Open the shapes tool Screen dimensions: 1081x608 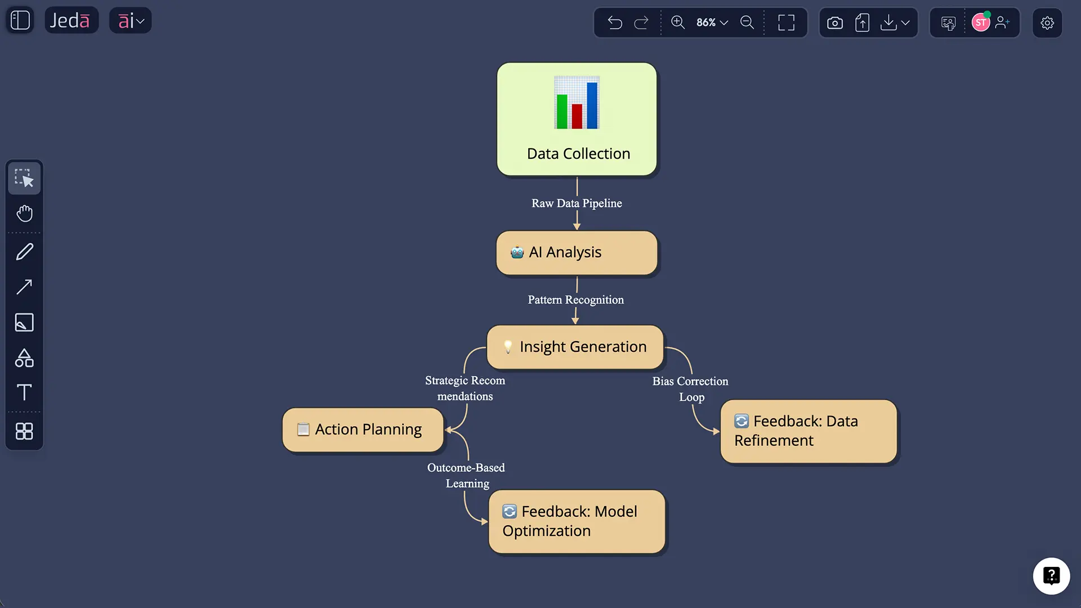point(24,358)
